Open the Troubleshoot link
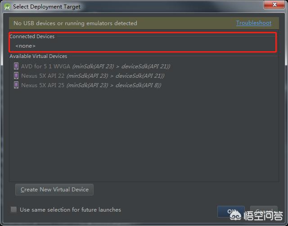Screen dimensions: 288x226 254,23
